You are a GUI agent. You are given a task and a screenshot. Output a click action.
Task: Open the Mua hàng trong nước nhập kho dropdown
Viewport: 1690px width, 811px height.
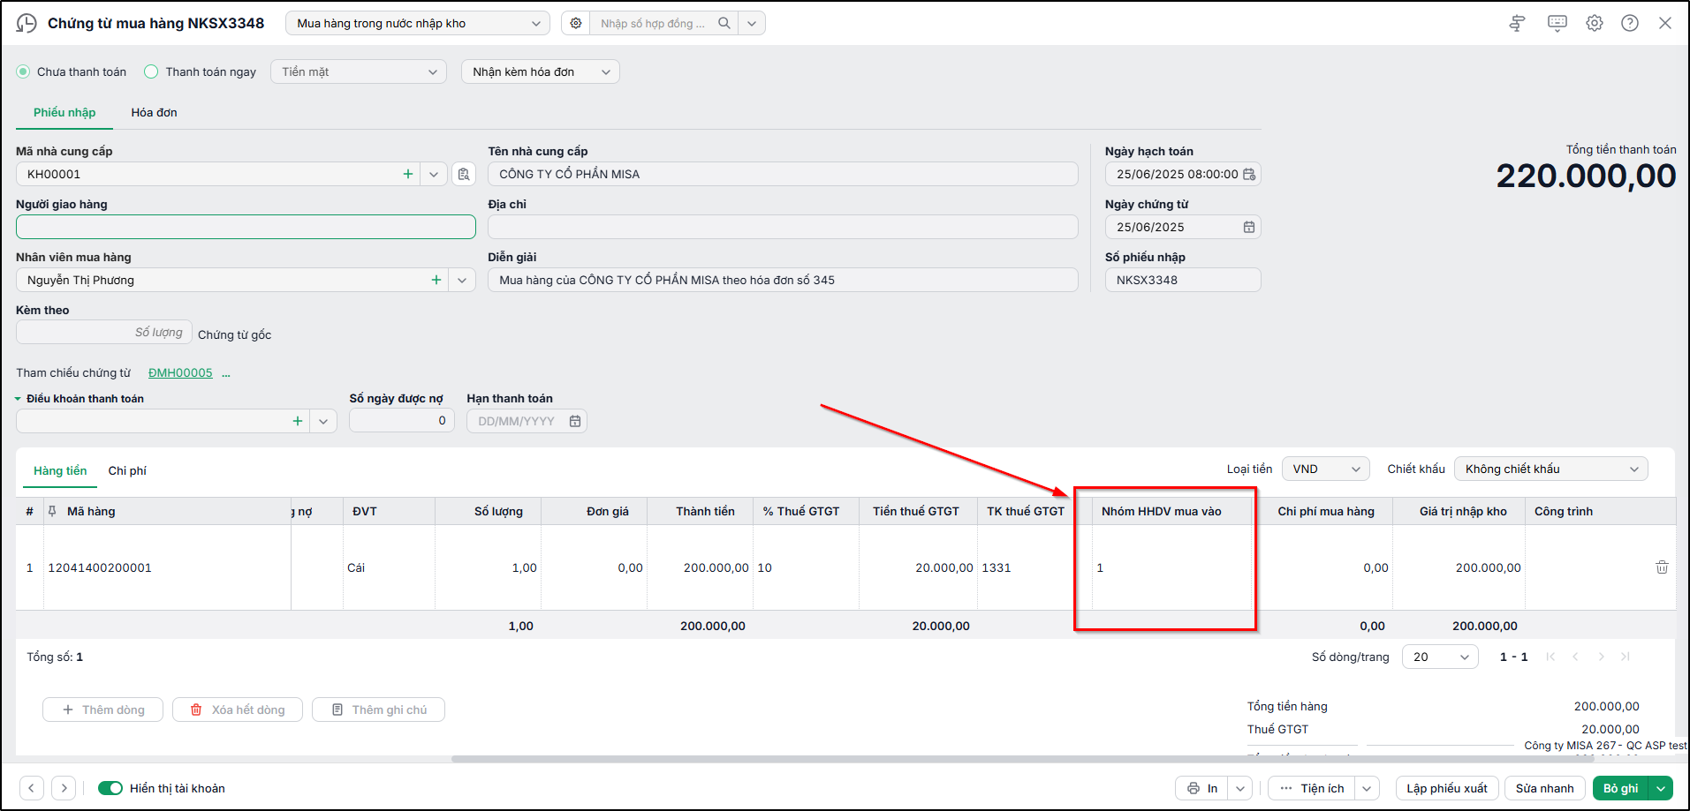(417, 23)
